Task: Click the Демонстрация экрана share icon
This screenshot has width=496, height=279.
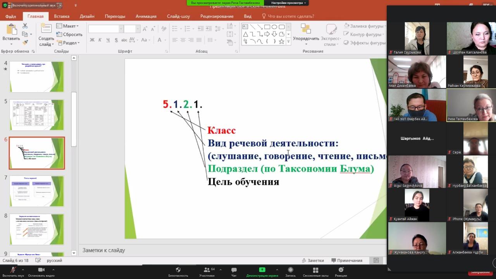Action: (x=262, y=270)
